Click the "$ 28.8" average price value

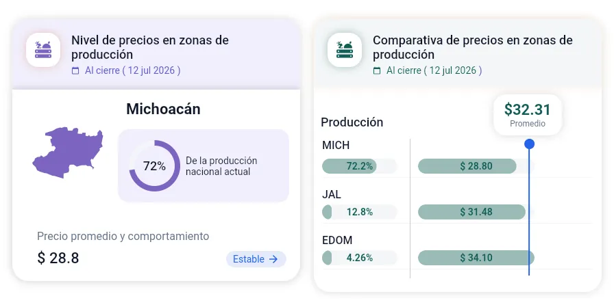[x=58, y=258]
